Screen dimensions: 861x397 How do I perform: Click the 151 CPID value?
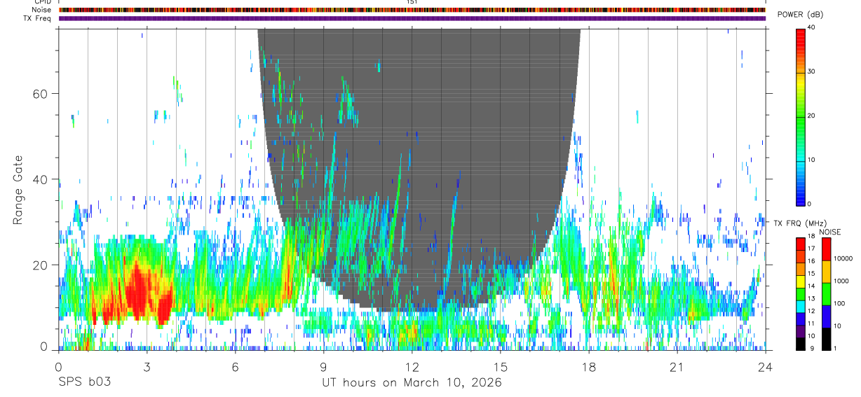click(x=412, y=2)
